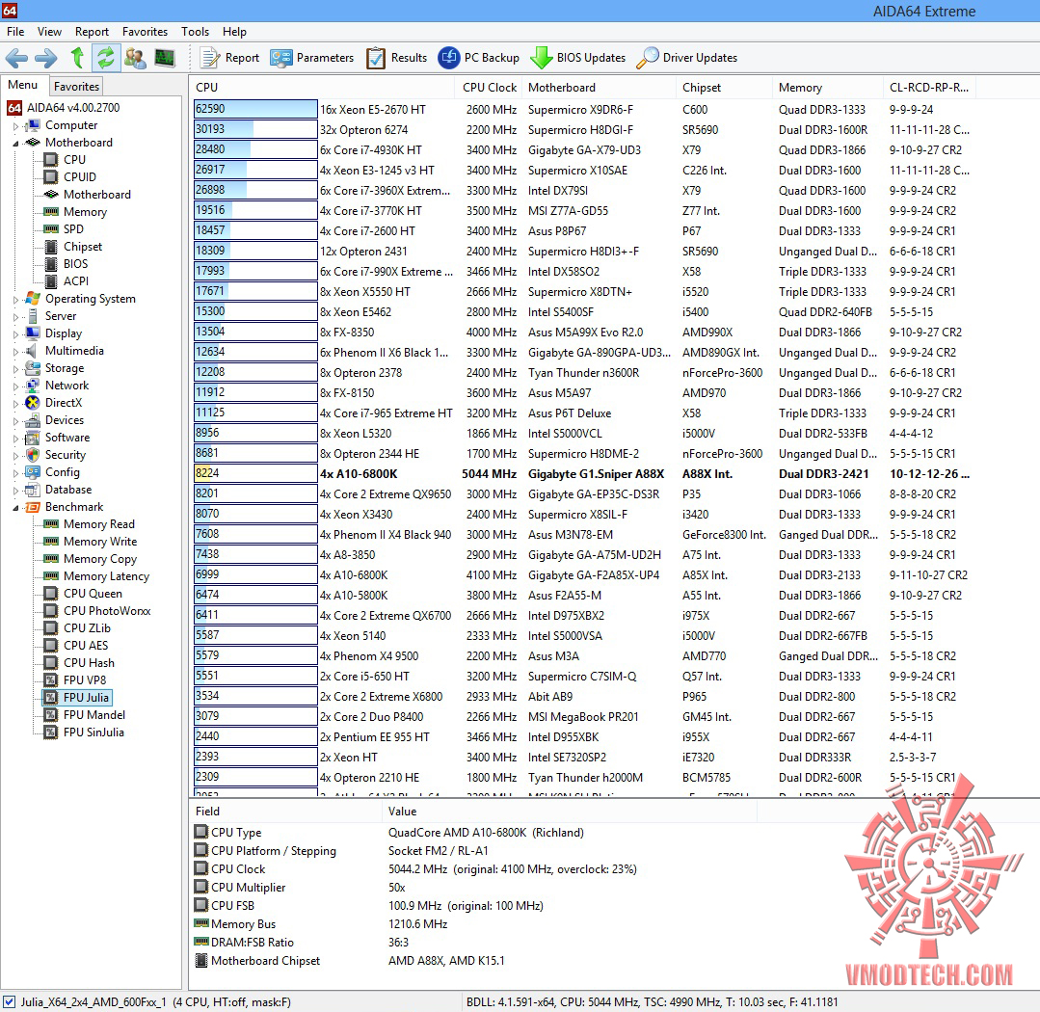Open the View menu

point(49,31)
